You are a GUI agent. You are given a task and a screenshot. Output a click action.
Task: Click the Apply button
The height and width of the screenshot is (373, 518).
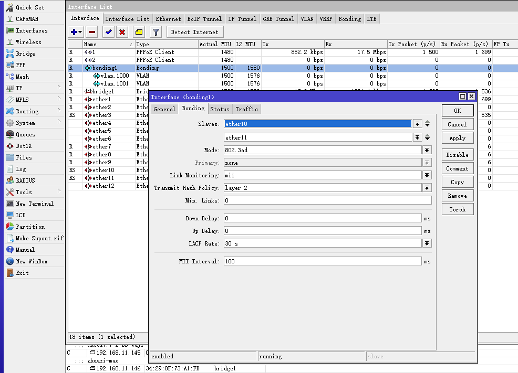click(457, 138)
